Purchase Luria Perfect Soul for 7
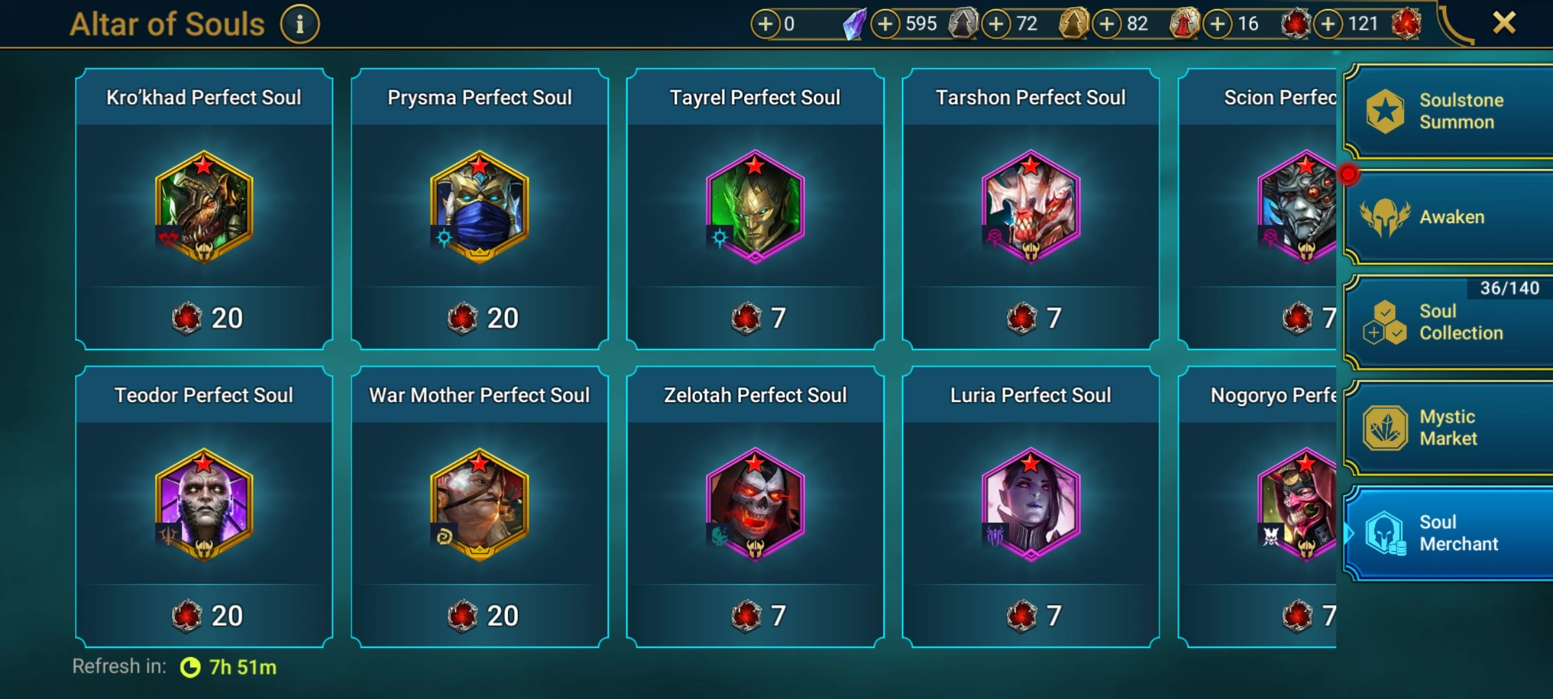The width and height of the screenshot is (1553, 699). (x=1031, y=616)
